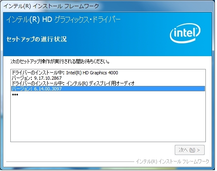The height and width of the screenshot is (171, 217).
Task: Click the Intel logo in banner
Action: click(185, 33)
